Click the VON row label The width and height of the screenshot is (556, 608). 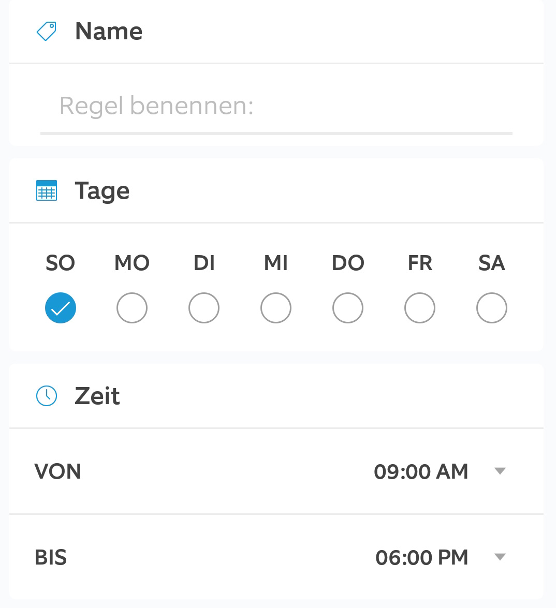(x=58, y=471)
